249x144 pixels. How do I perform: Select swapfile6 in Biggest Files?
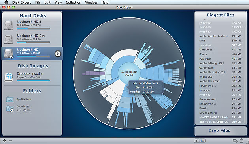tap(221, 27)
